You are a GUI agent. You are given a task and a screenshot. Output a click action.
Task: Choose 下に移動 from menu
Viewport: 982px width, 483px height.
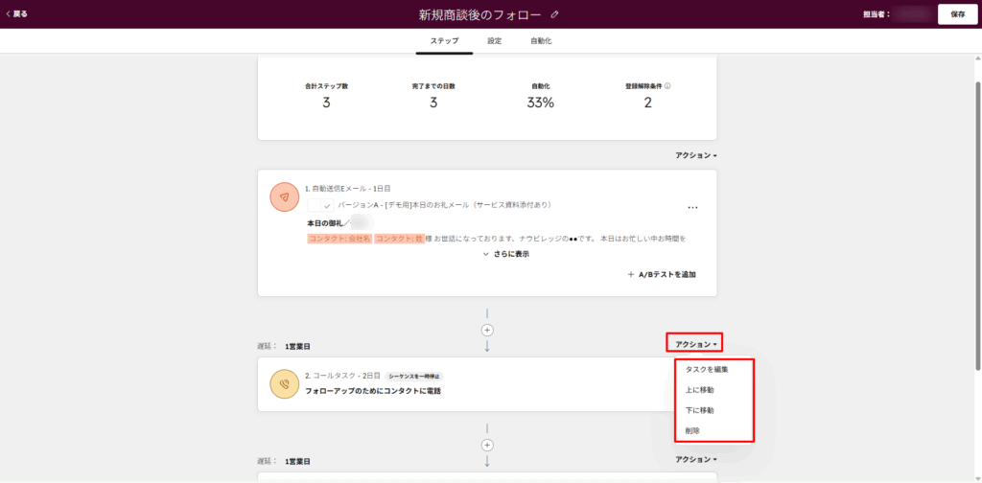pos(699,410)
